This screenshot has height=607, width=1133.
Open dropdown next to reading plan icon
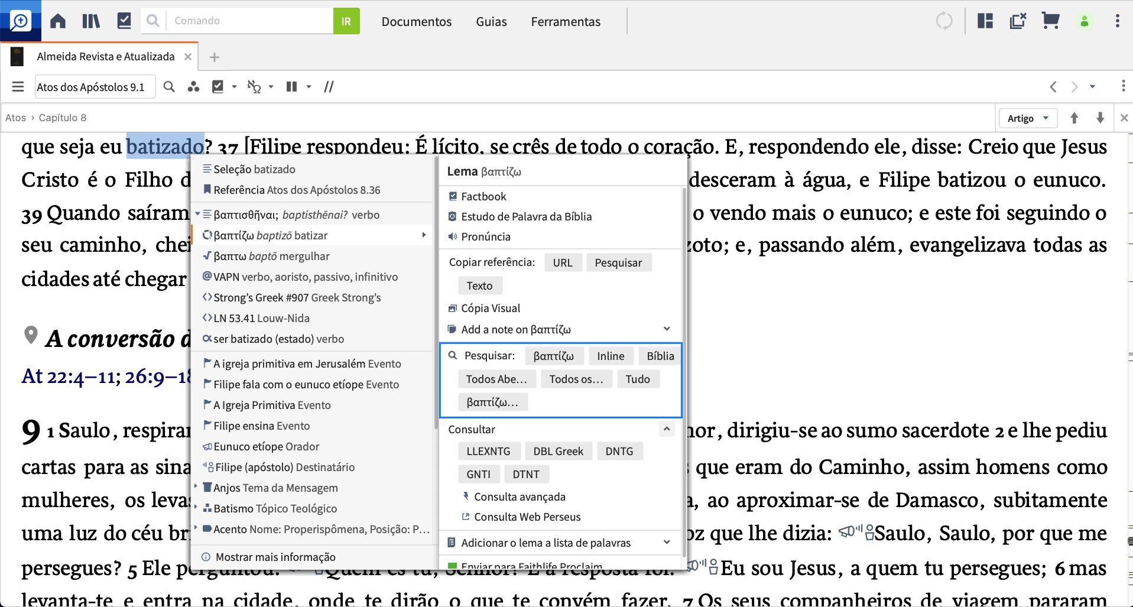(235, 87)
